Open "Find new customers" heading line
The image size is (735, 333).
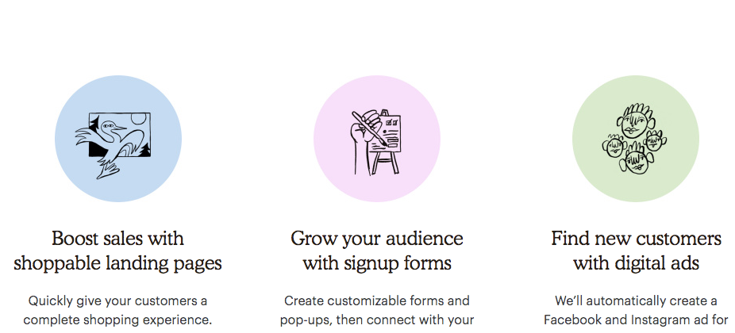coord(636,238)
